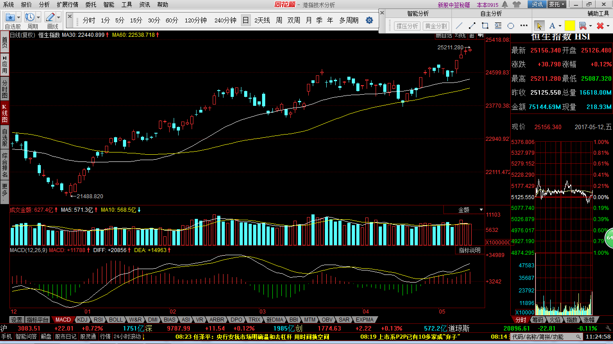Expand the text tool A dropdown arrow
This screenshot has height=344, width=613.
pyautogui.click(x=560, y=26)
